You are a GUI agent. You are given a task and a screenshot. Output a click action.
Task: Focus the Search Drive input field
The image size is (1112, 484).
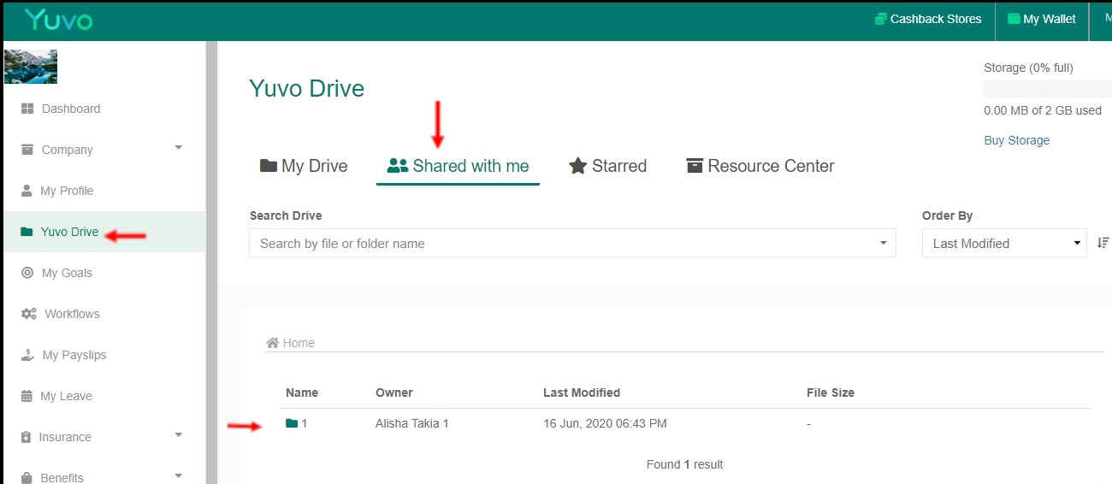click(x=572, y=243)
